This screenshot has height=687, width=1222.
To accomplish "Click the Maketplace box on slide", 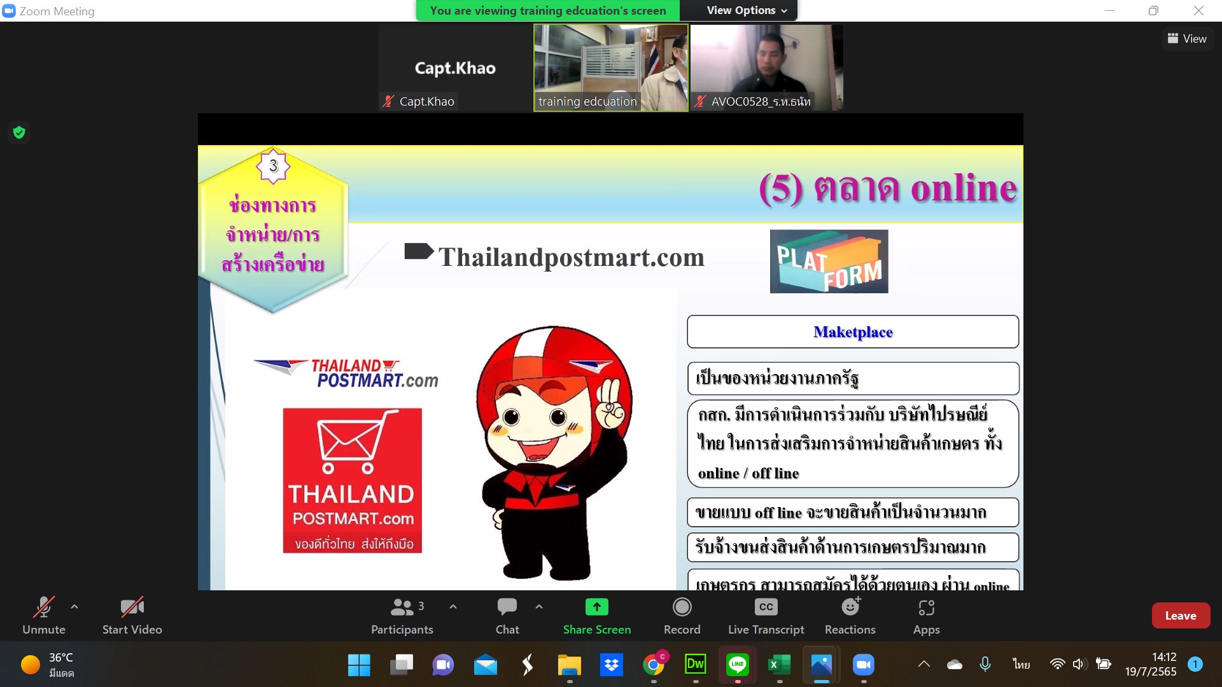I will (x=853, y=332).
